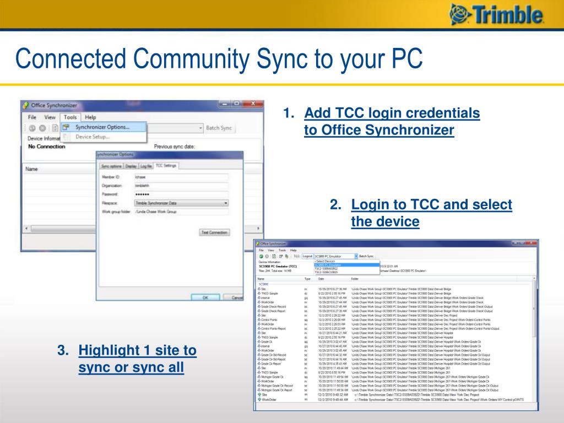
Task: Switch to the Log file tab
Action: [x=145, y=166]
